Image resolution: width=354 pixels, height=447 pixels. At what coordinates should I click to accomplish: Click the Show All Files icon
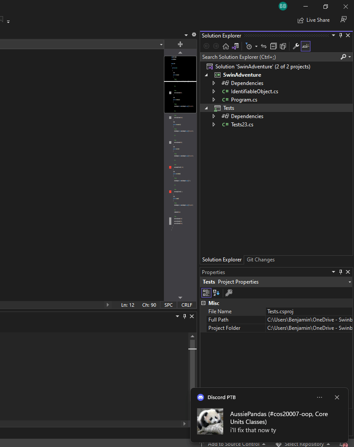(x=283, y=46)
